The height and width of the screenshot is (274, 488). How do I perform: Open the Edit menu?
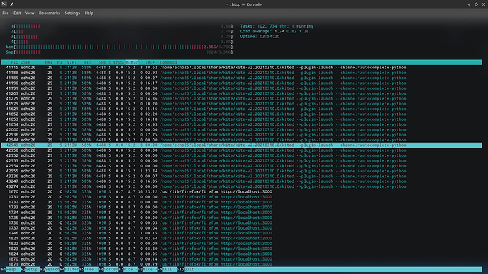[x=17, y=13]
